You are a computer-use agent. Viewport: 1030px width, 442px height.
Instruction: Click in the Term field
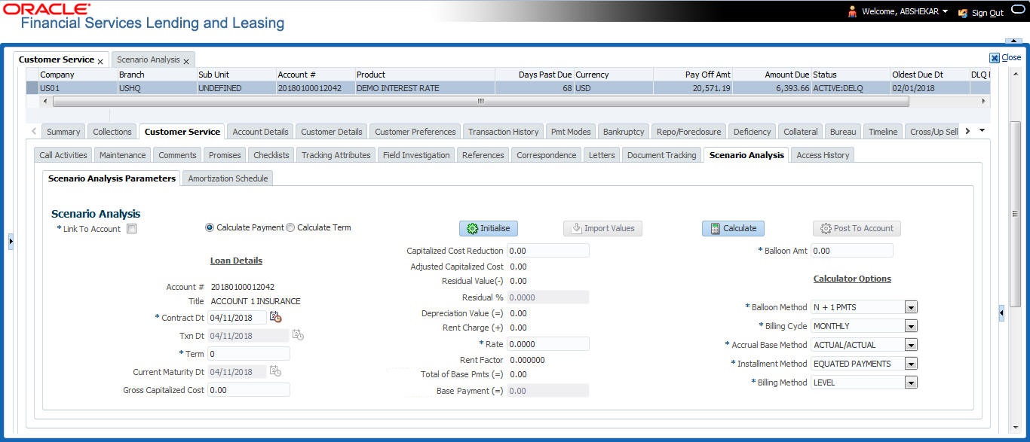249,354
